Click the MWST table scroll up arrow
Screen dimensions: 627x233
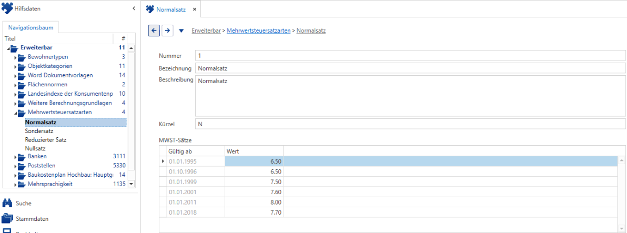tap(622, 160)
